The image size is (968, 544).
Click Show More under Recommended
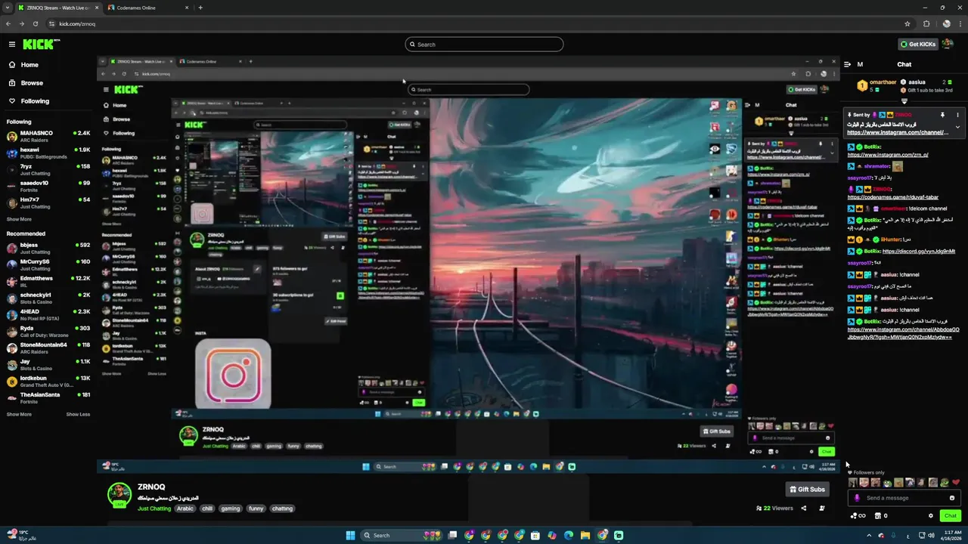pos(19,414)
